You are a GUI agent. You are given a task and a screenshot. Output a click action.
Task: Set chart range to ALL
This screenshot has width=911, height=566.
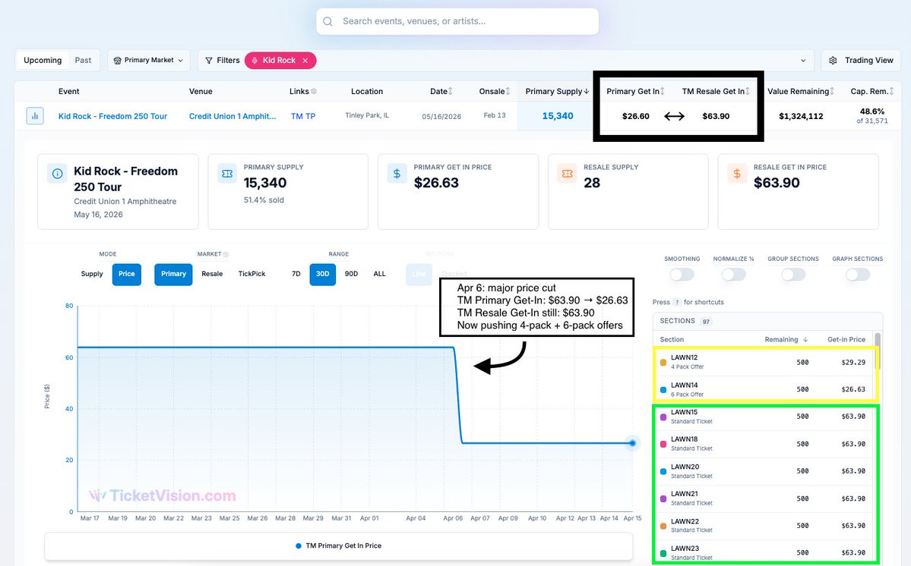(x=379, y=274)
